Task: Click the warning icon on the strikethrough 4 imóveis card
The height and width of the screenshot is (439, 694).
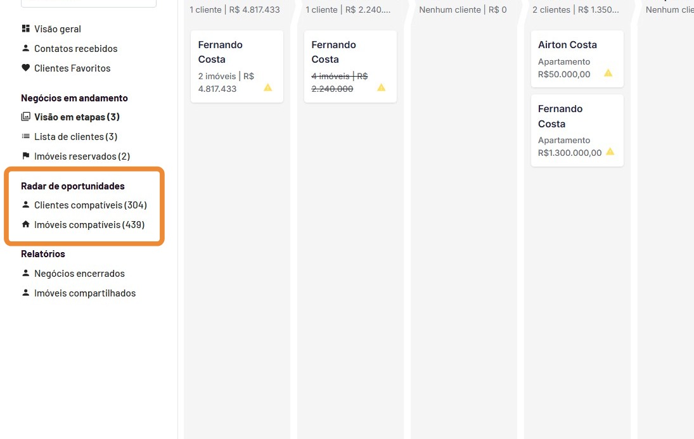Action: click(x=381, y=87)
